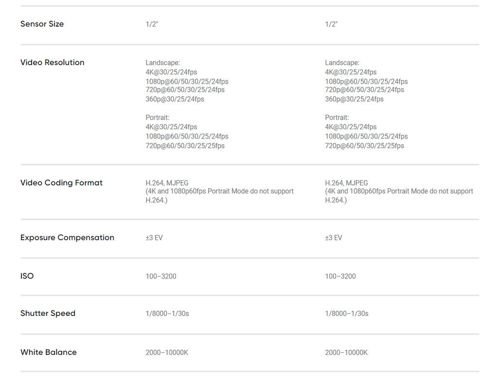Click the 1/2" sensor value in right column

[331, 24]
